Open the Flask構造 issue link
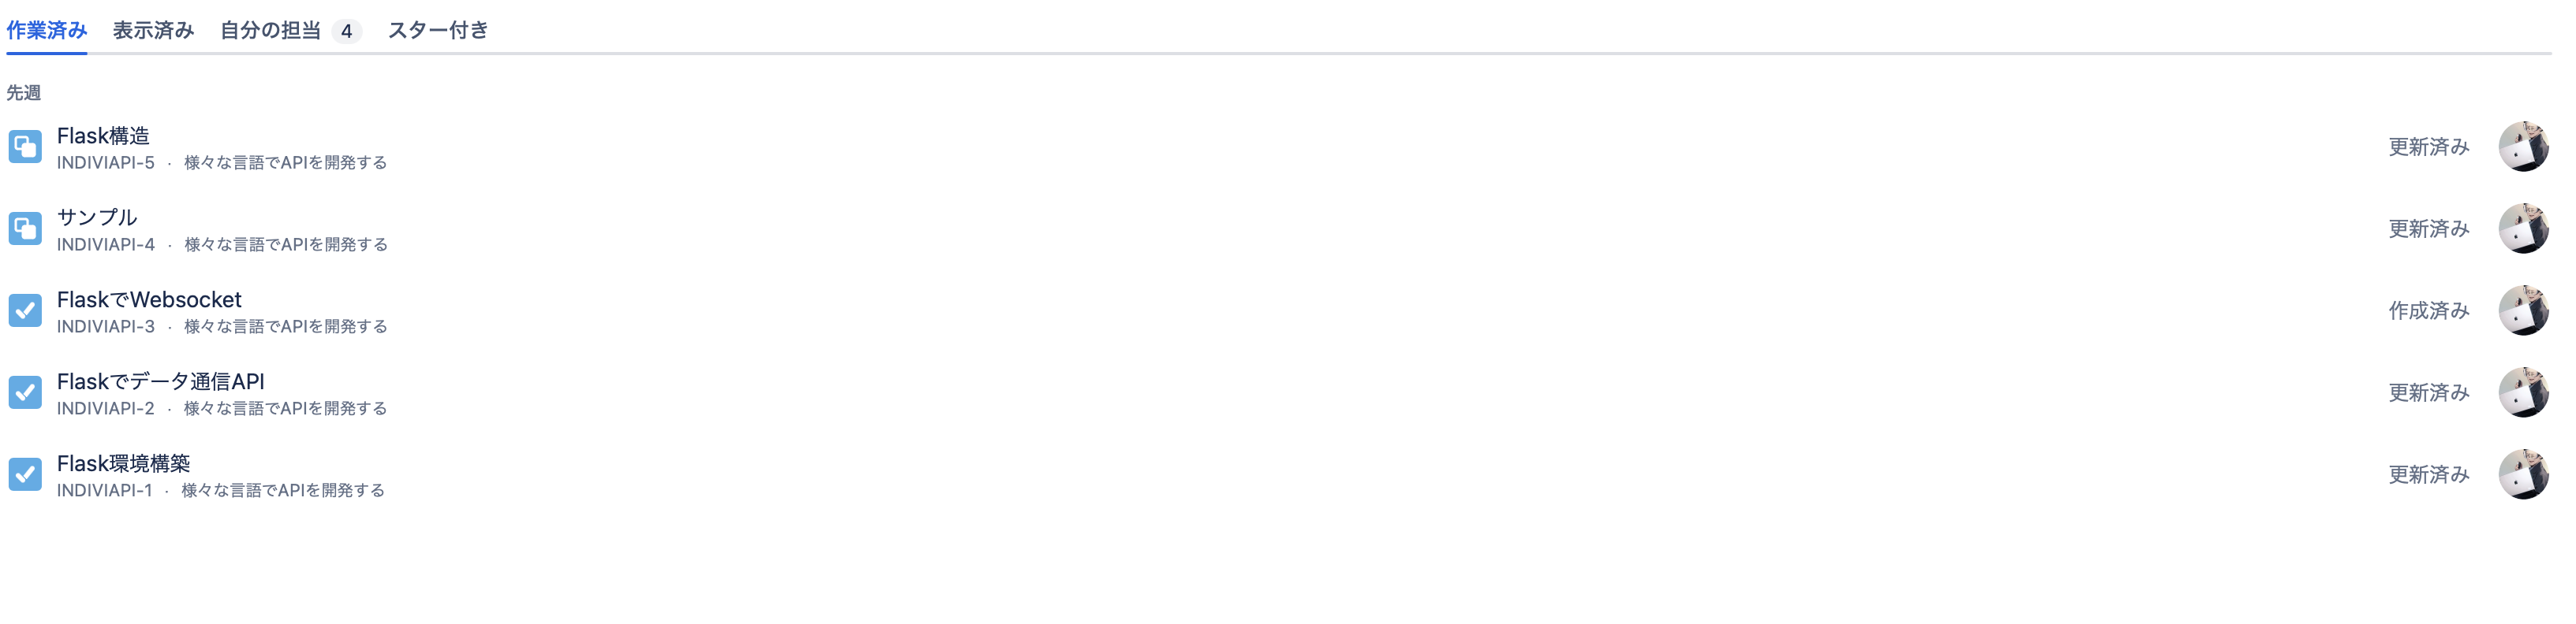The image size is (2576, 624). click(x=103, y=136)
